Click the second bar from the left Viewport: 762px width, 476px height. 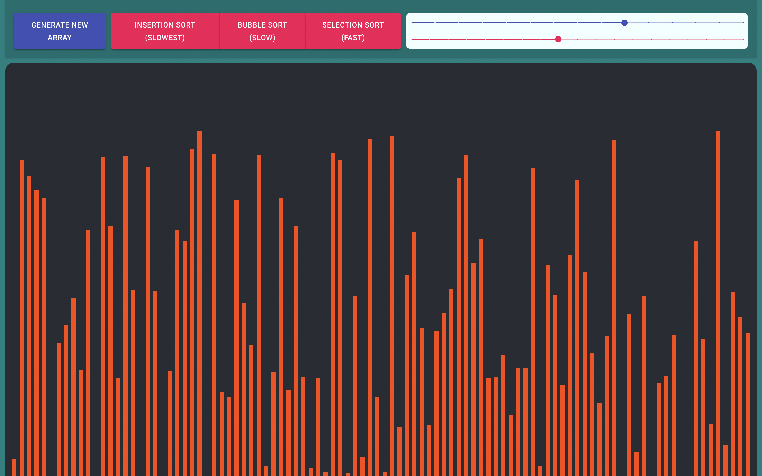(x=22, y=315)
